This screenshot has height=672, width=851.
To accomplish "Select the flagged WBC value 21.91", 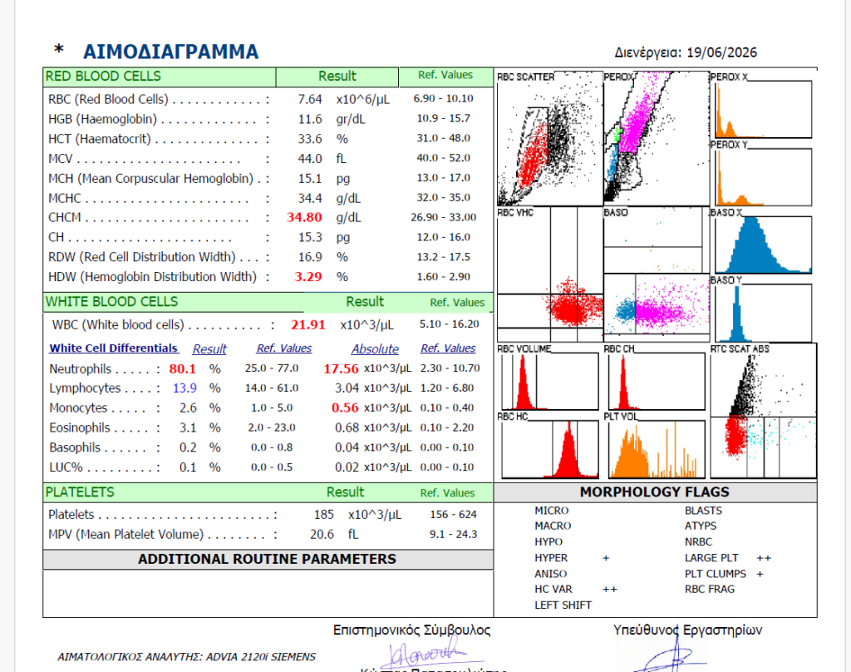I will [308, 325].
